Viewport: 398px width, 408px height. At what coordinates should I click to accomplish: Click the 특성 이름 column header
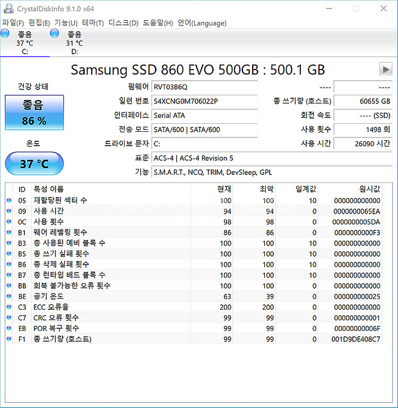tap(111, 189)
